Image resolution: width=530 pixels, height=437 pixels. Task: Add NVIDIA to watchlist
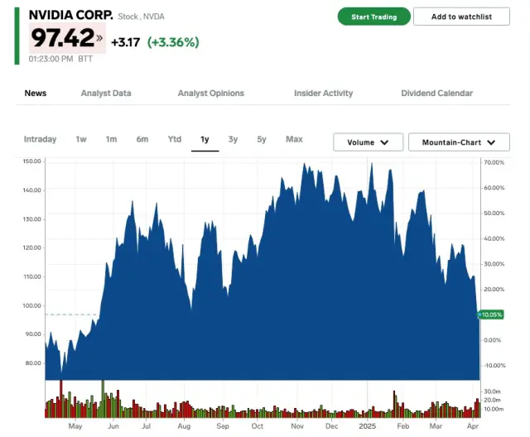pyautogui.click(x=461, y=17)
